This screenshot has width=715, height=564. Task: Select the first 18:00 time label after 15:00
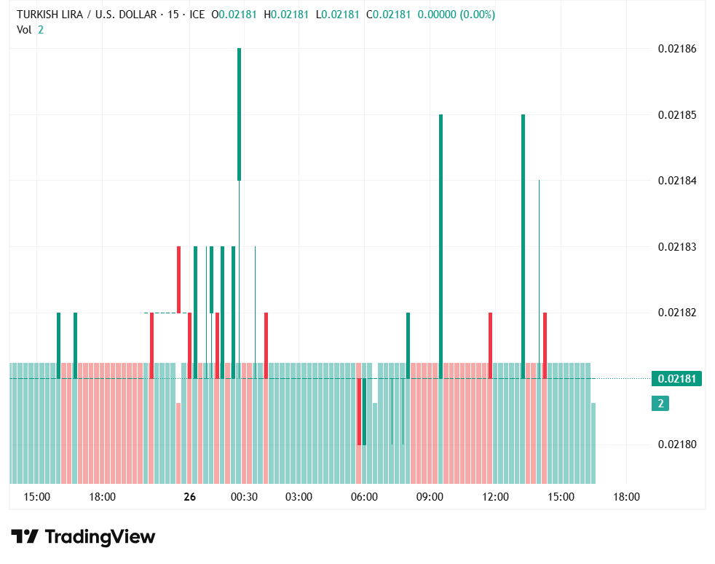click(x=102, y=497)
